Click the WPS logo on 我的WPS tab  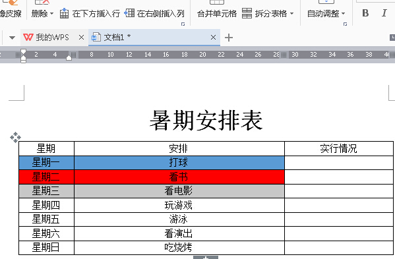coord(28,38)
